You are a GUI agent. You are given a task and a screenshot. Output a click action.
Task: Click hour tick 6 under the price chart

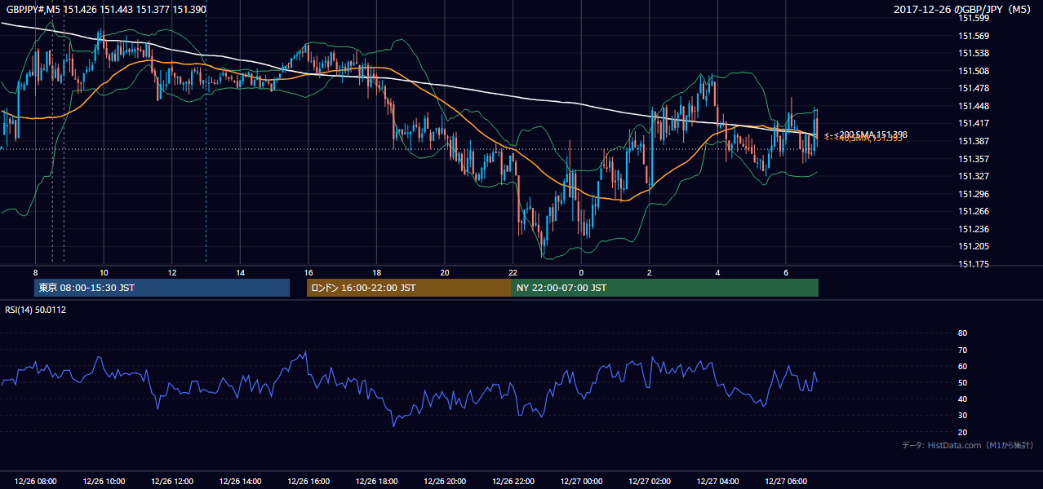(x=785, y=272)
